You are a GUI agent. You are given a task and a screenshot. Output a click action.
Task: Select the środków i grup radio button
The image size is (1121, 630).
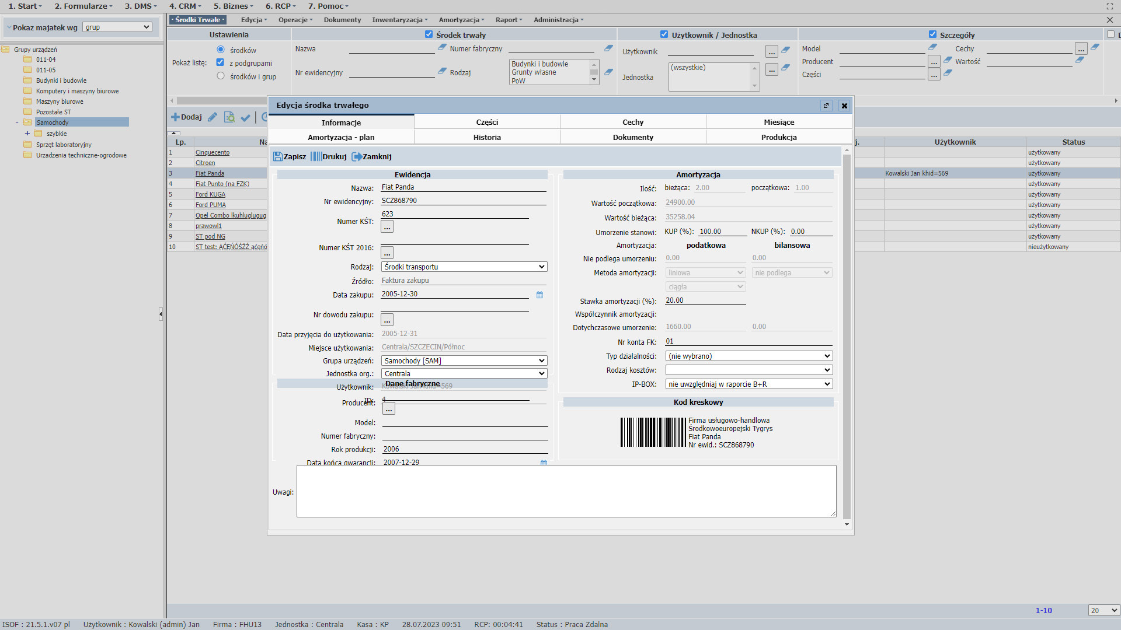[221, 76]
